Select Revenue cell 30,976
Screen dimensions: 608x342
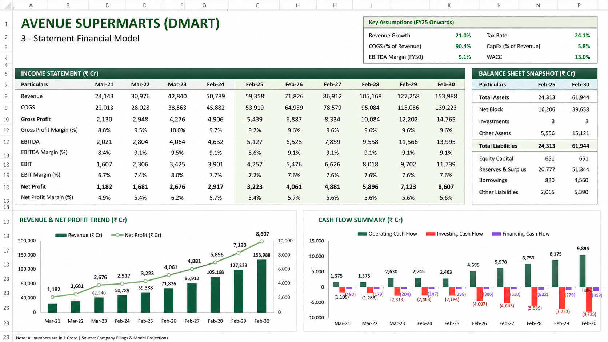coord(140,96)
